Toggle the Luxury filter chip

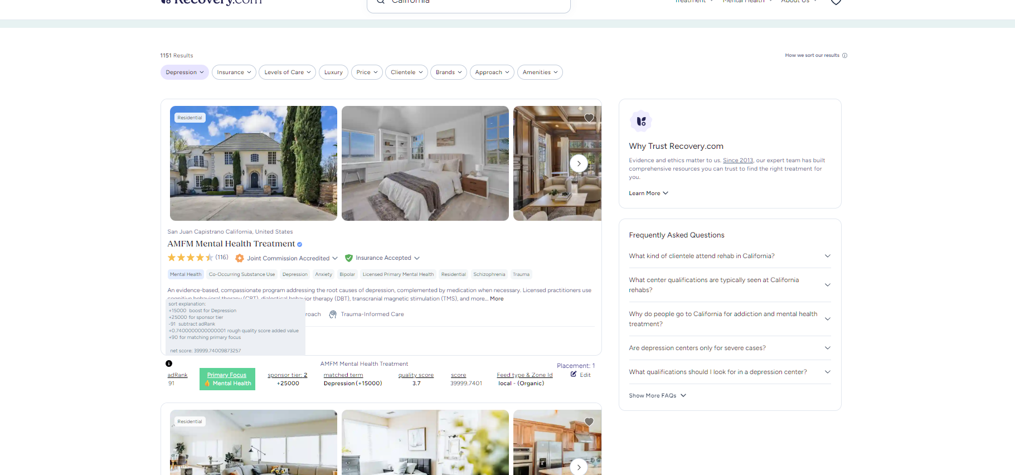(333, 72)
